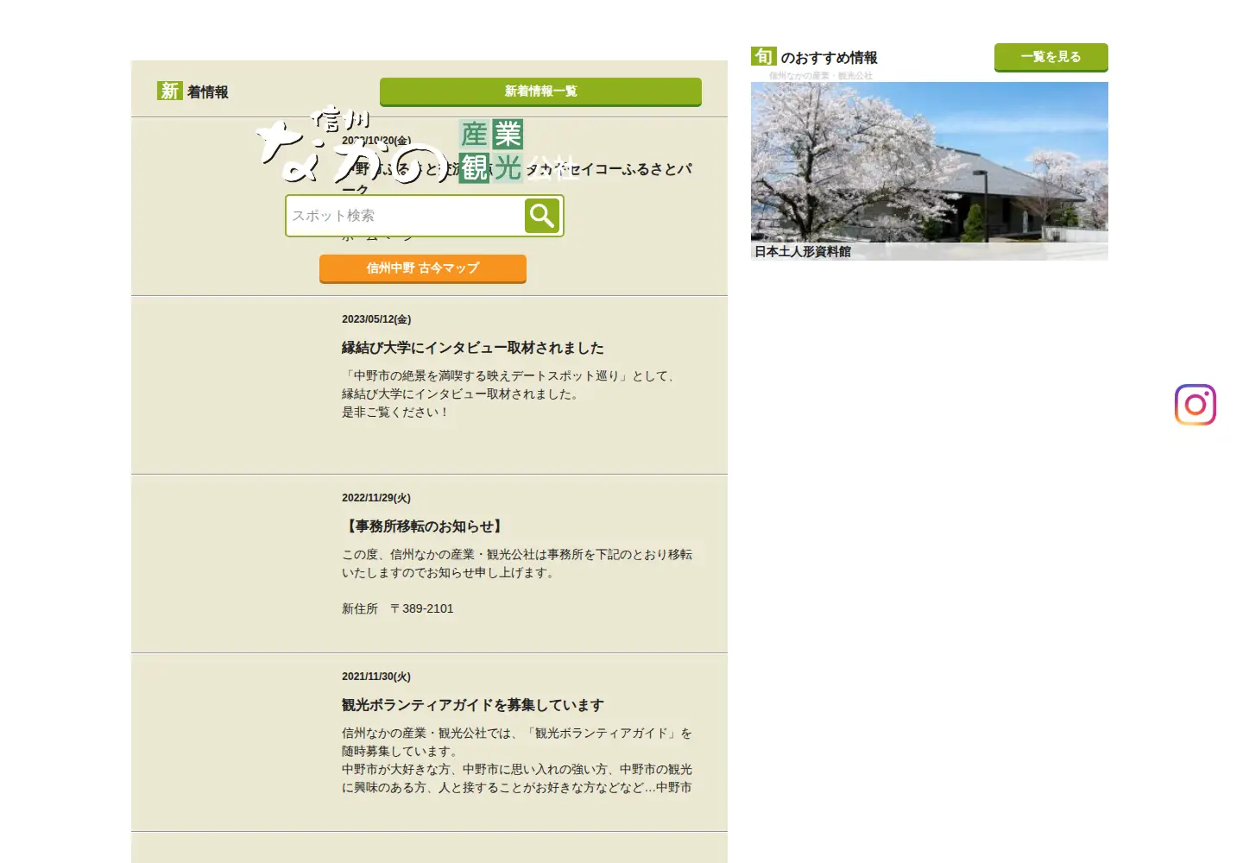1243x863 pixels.
Task: Open the Instagram icon link
Action: 1196,405
